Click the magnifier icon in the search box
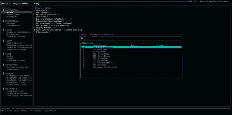The width and height of the screenshot is (232, 115). pos(82,39)
